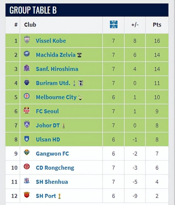175x205 pixels.
Task: Open the Gangwon FC team link
Action: [52, 153]
